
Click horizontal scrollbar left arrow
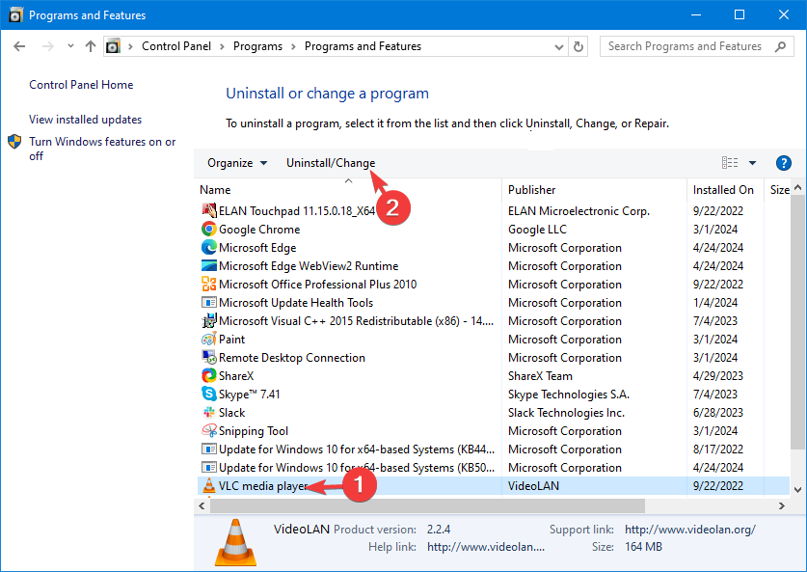(202, 506)
